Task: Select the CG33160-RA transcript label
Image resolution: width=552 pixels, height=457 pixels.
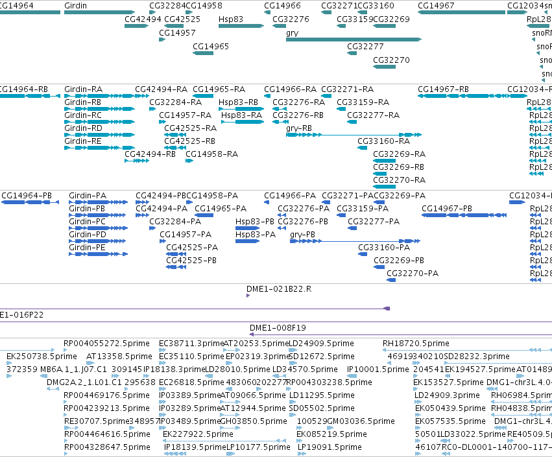Action: click(384, 141)
